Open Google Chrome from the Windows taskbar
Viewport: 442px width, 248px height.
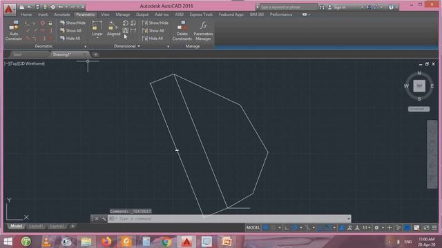(166, 242)
